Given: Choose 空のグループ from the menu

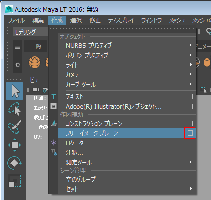Looking at the screenshot, I should coord(127,179).
